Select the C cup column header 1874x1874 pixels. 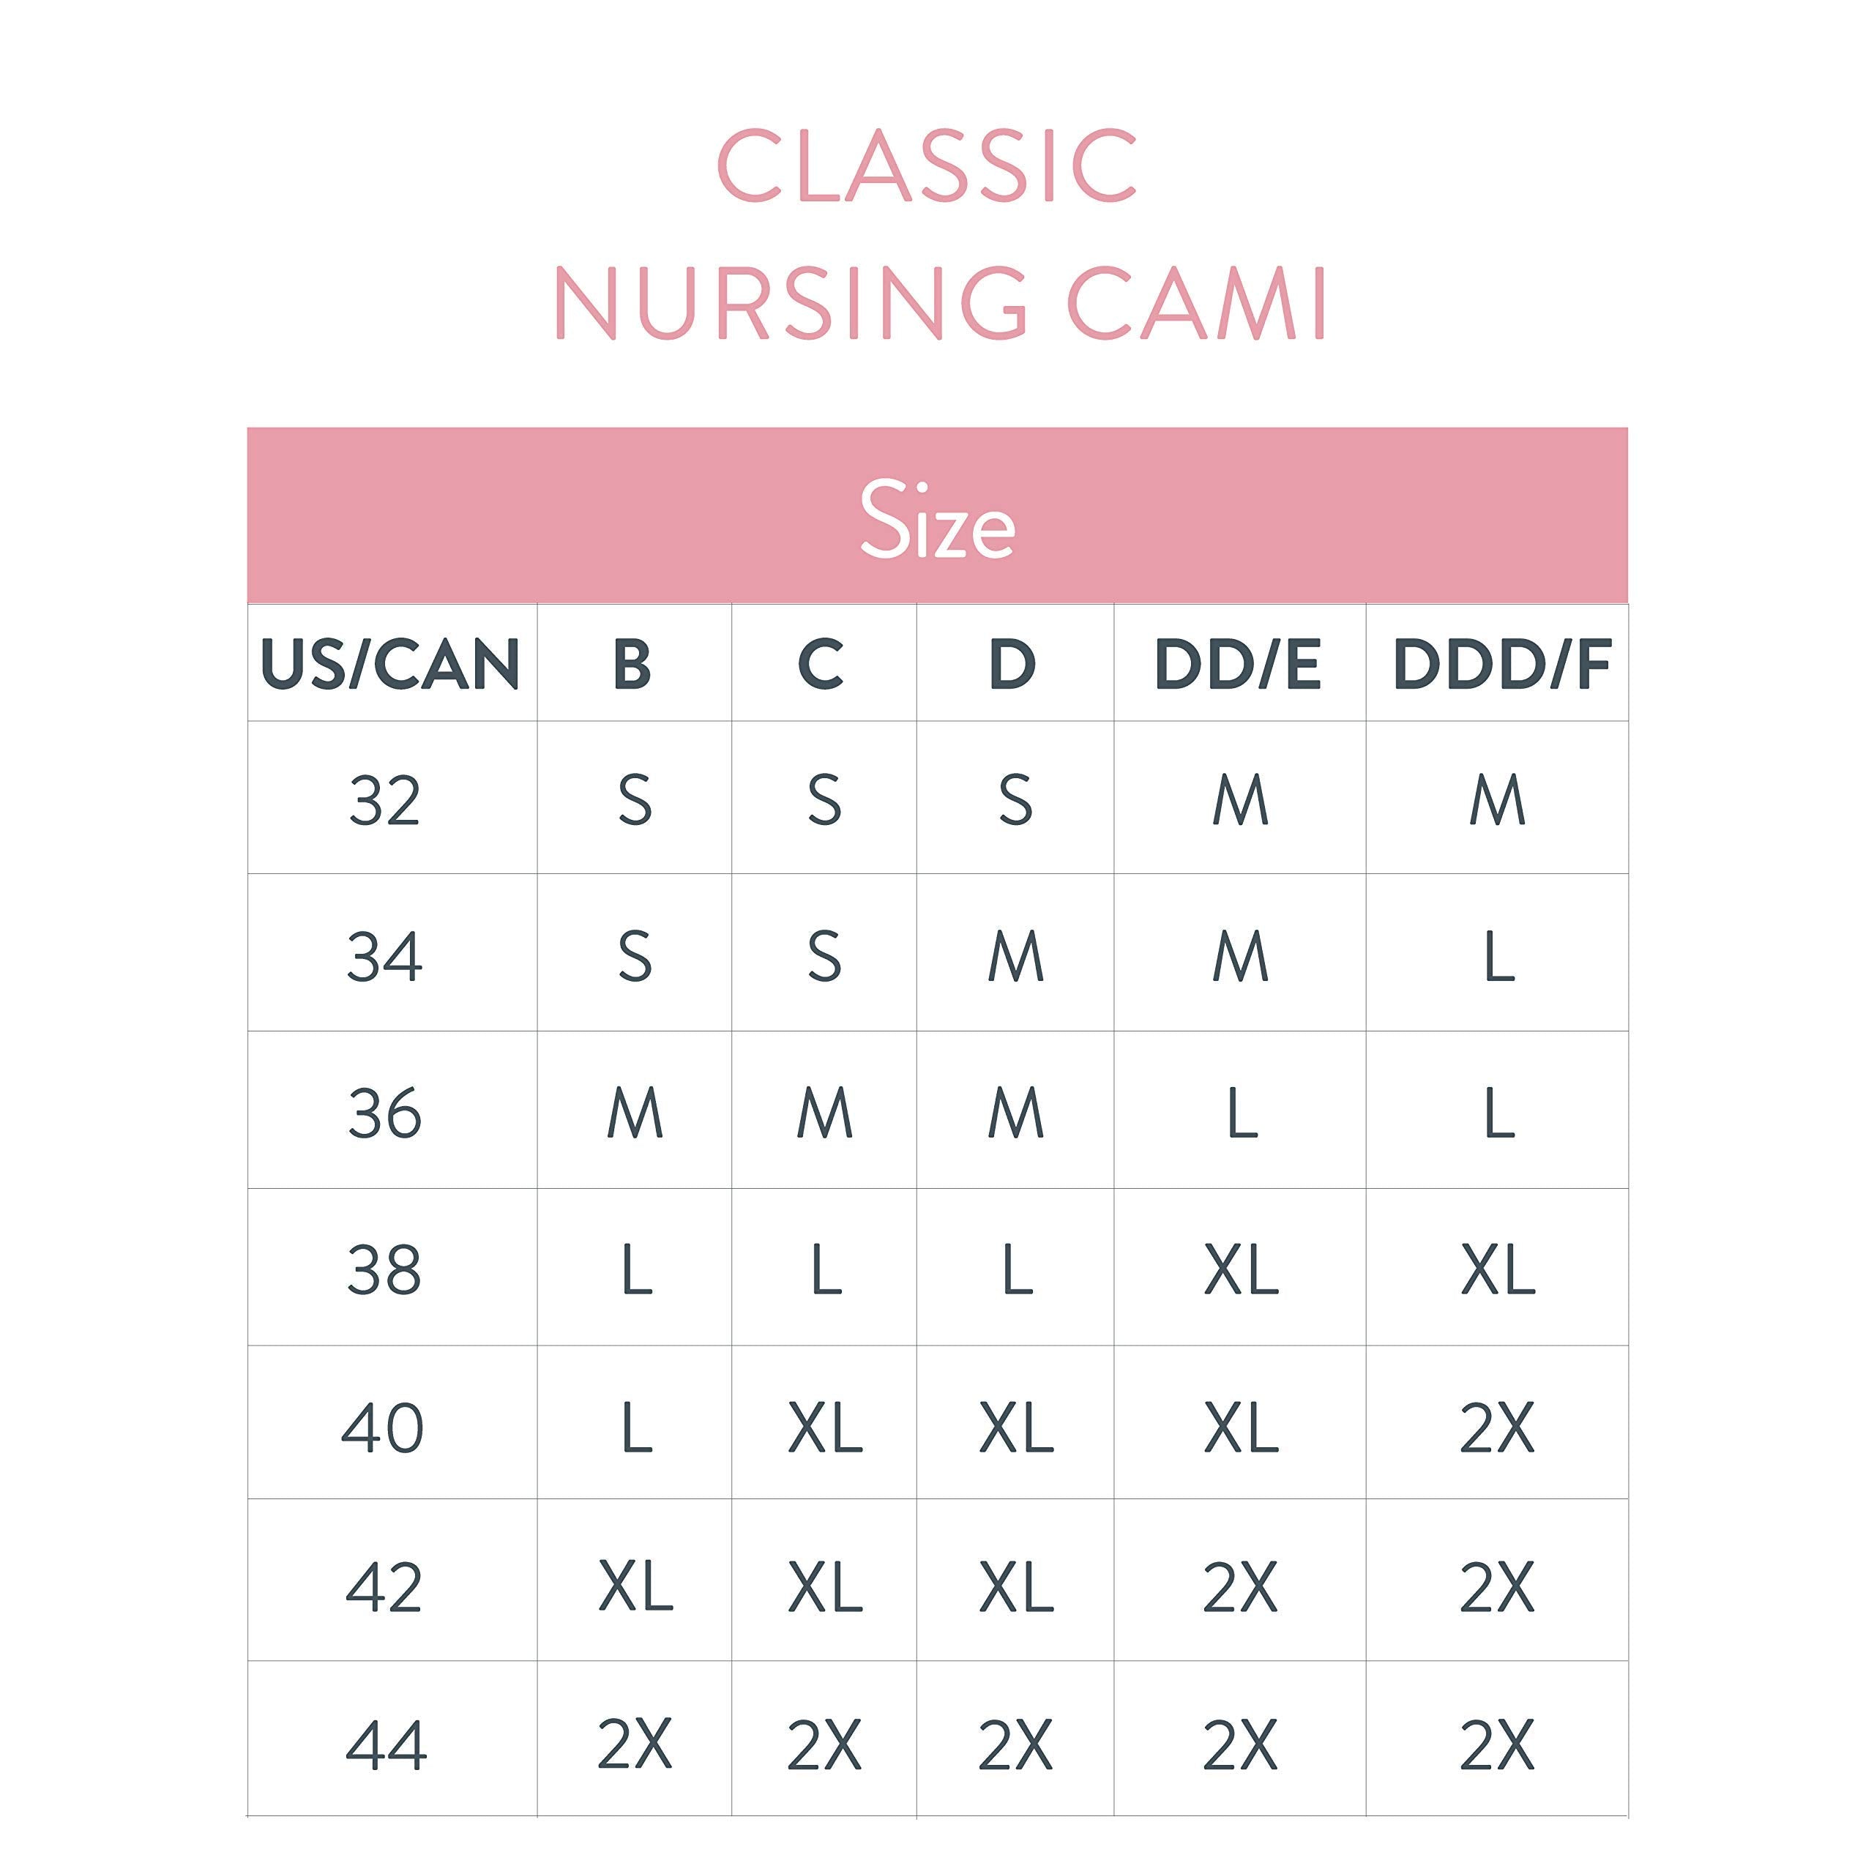821,665
